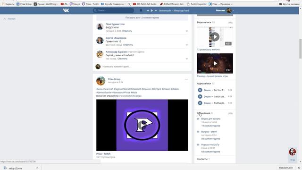This screenshot has height=170, width=302.
Task: Open the #diablo hashtag
Action: pos(175,89)
